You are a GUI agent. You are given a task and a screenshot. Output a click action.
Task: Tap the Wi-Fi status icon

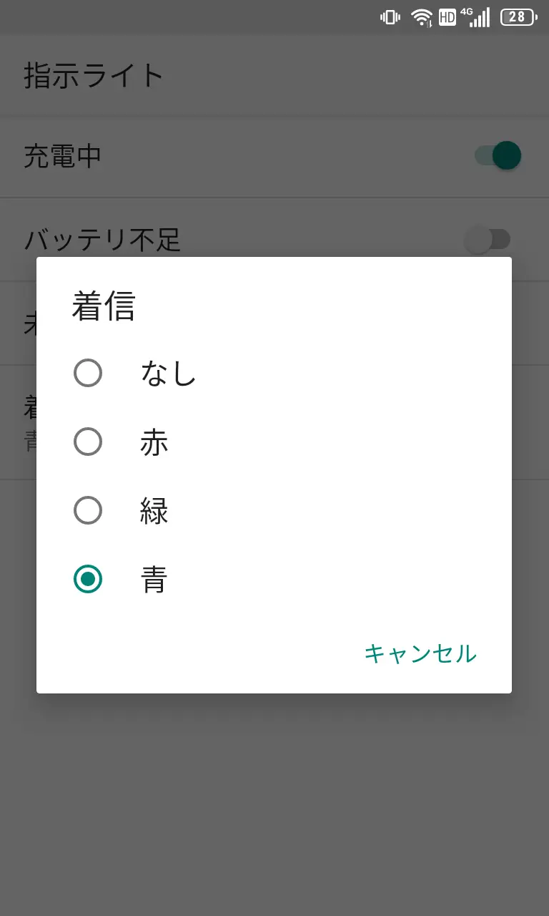pos(422,17)
